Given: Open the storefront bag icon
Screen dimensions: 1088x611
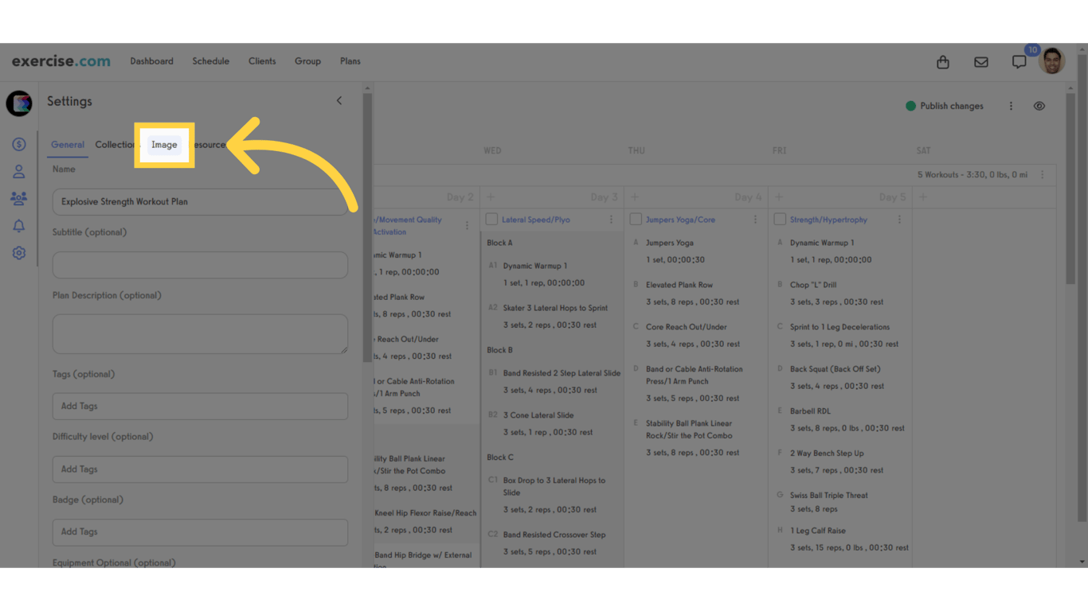Looking at the screenshot, I should pos(943,61).
